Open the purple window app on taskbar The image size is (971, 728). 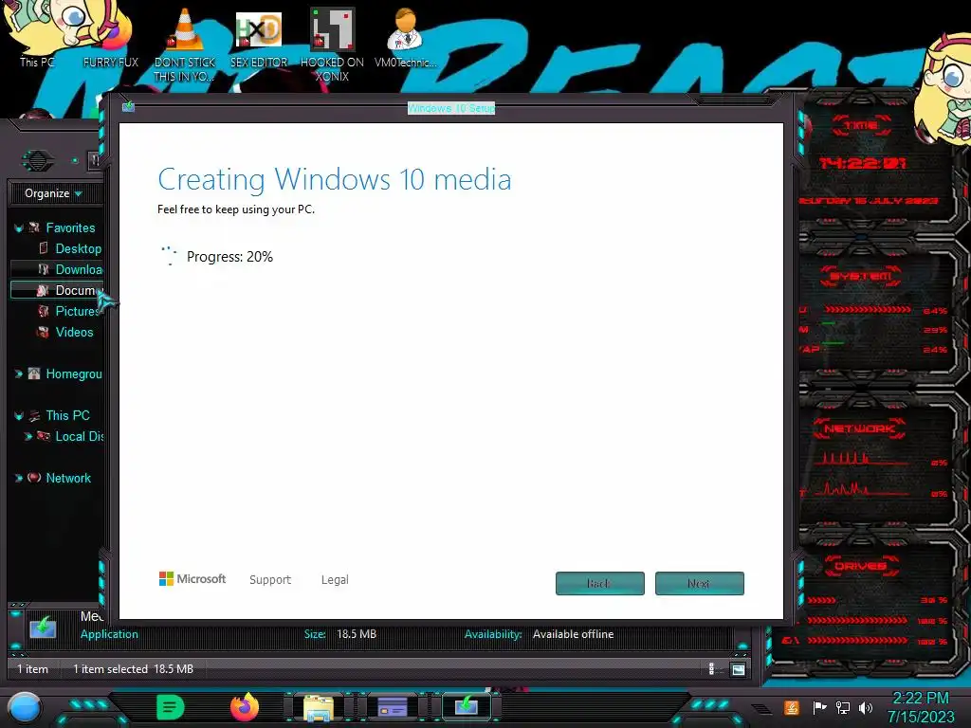[x=393, y=707]
